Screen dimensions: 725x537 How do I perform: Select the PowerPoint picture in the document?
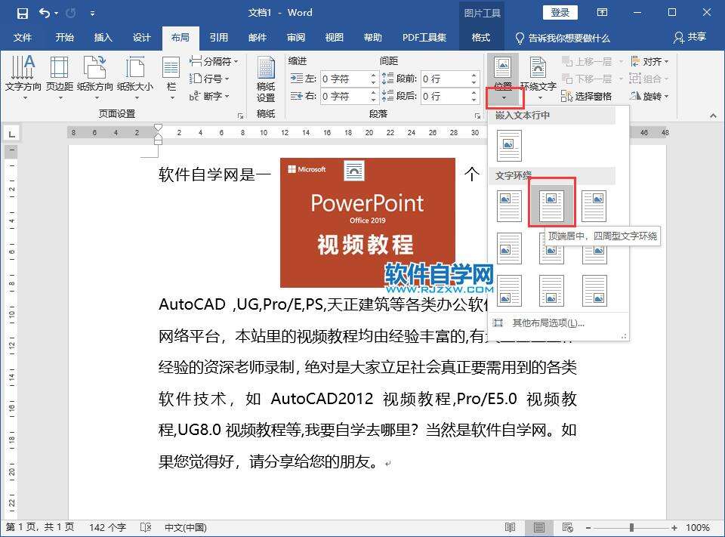(x=368, y=223)
